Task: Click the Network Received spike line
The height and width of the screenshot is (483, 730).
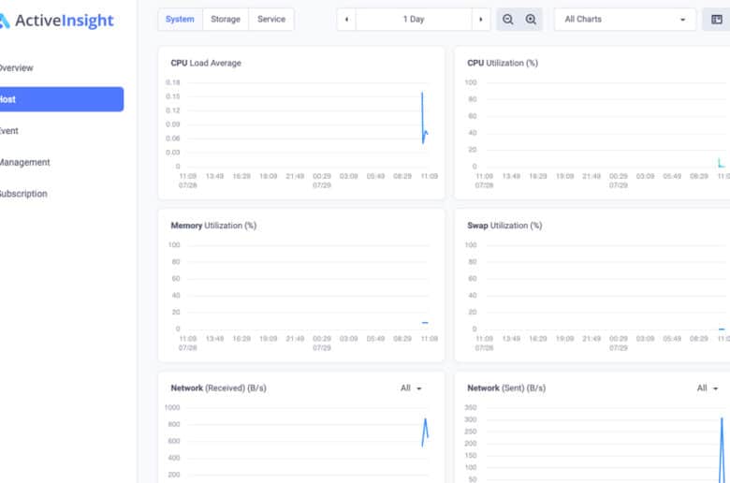Action: point(425,431)
